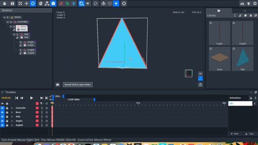Click the globe pivot icon in toolbar
This screenshot has height=145, width=258.
(41, 4)
